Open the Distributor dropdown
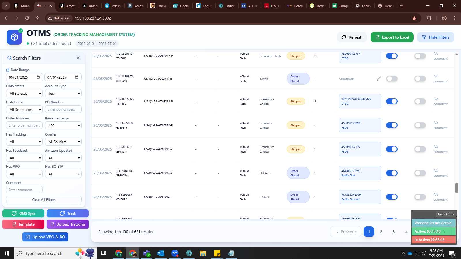 [24, 109]
